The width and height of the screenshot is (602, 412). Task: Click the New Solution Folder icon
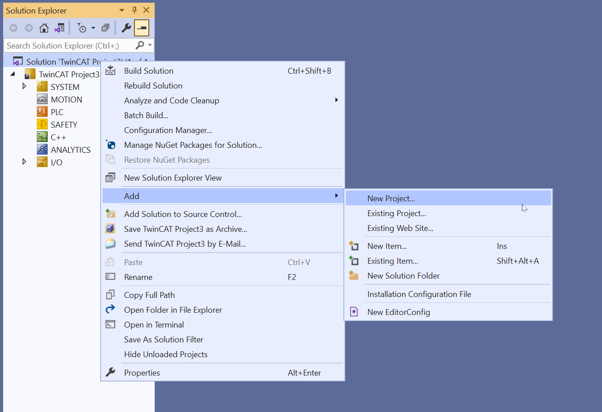[354, 275]
